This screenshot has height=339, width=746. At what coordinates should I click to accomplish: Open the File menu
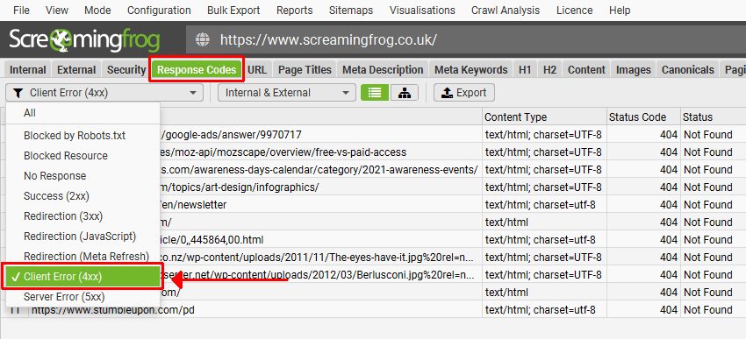(21, 10)
